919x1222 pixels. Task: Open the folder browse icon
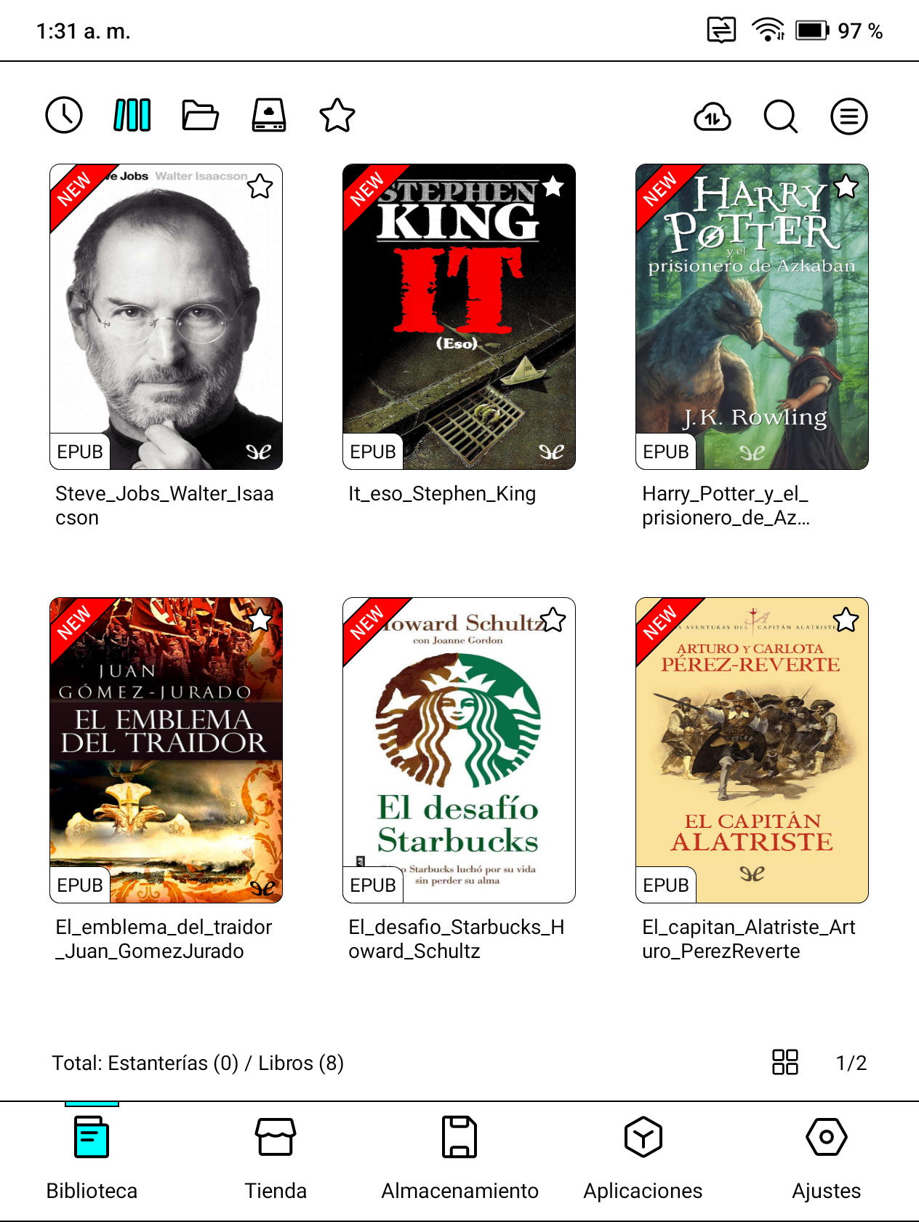coord(200,115)
